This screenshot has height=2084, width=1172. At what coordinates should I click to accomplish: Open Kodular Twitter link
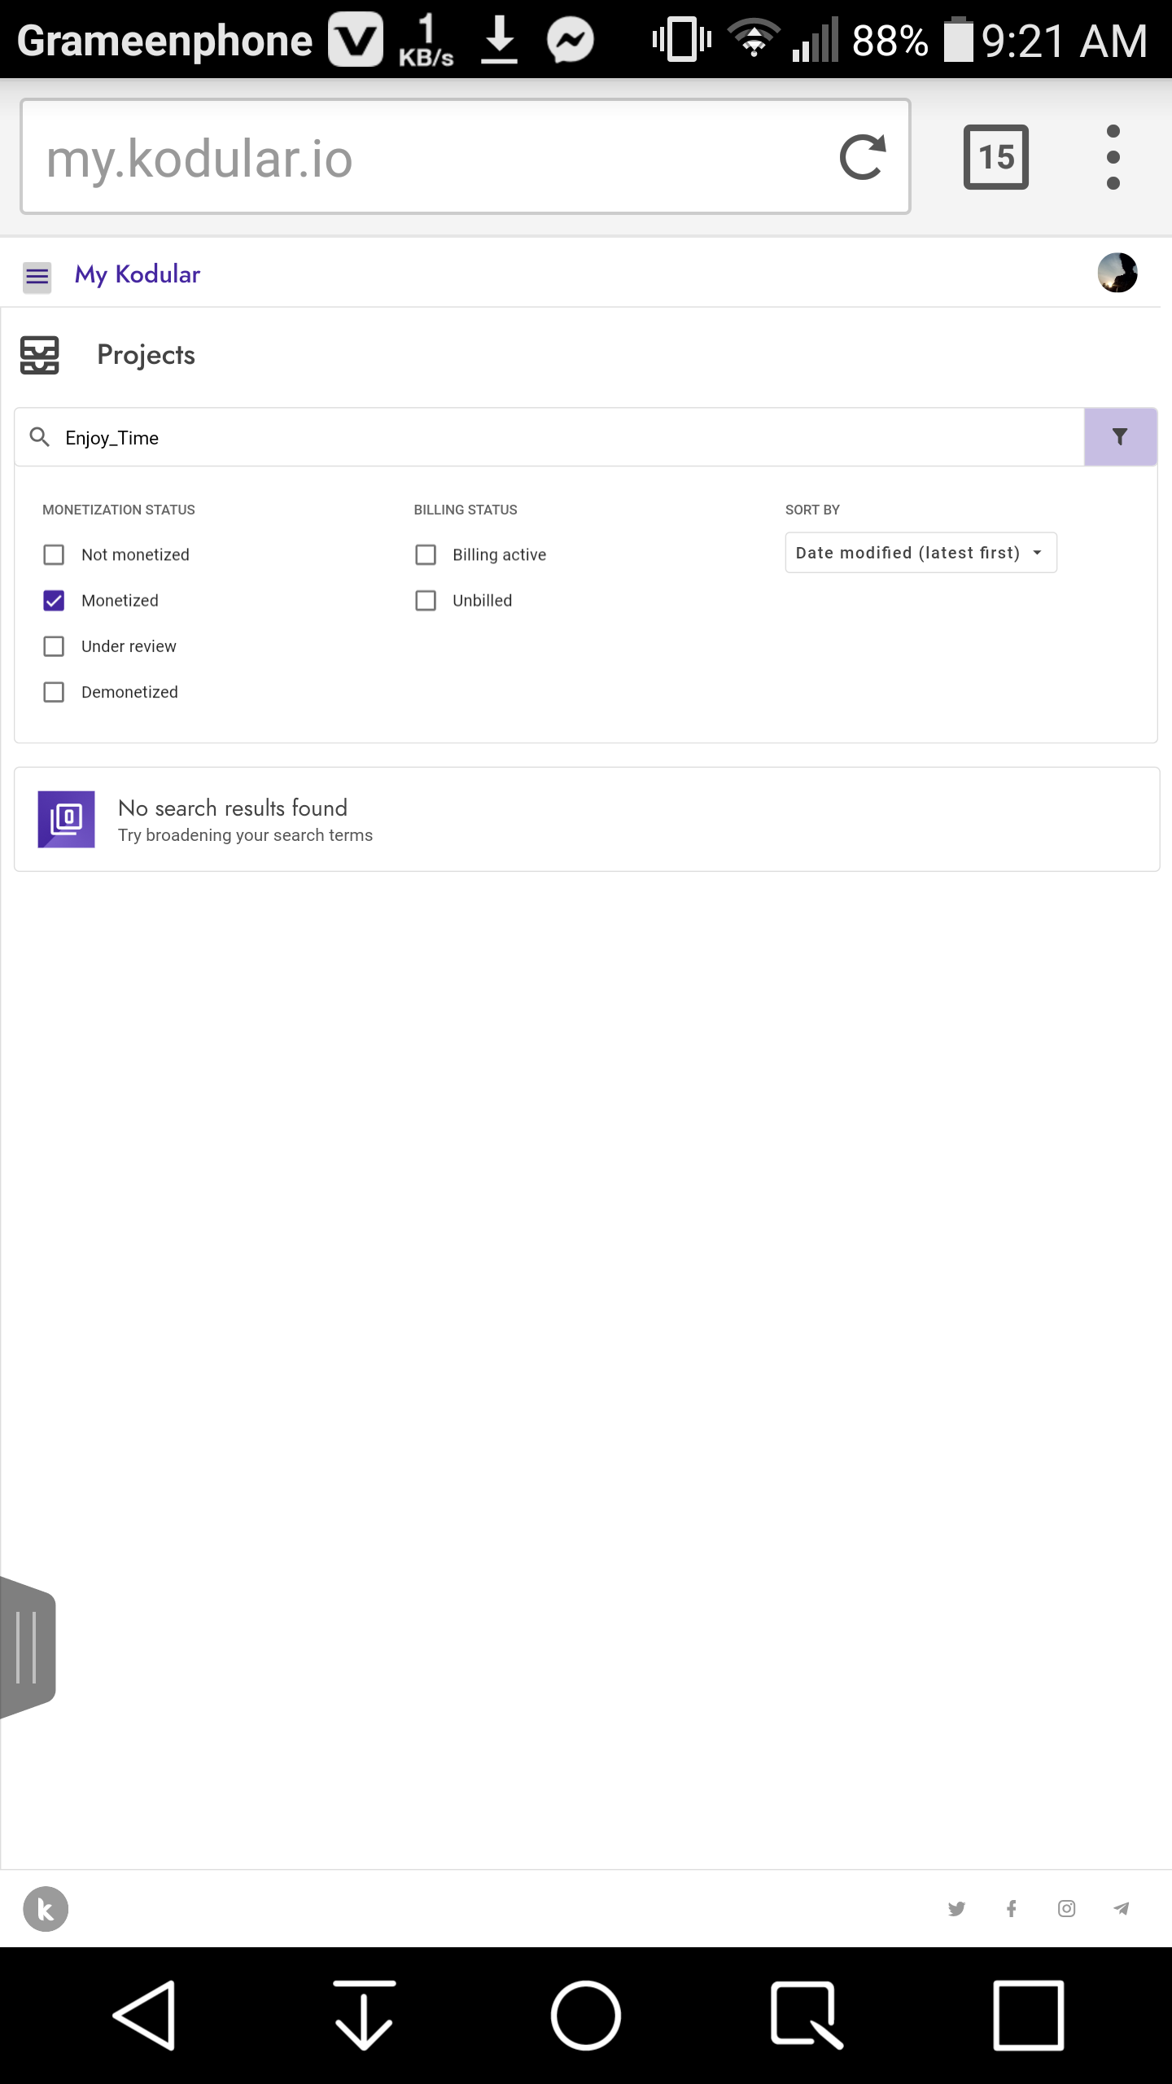(956, 1909)
